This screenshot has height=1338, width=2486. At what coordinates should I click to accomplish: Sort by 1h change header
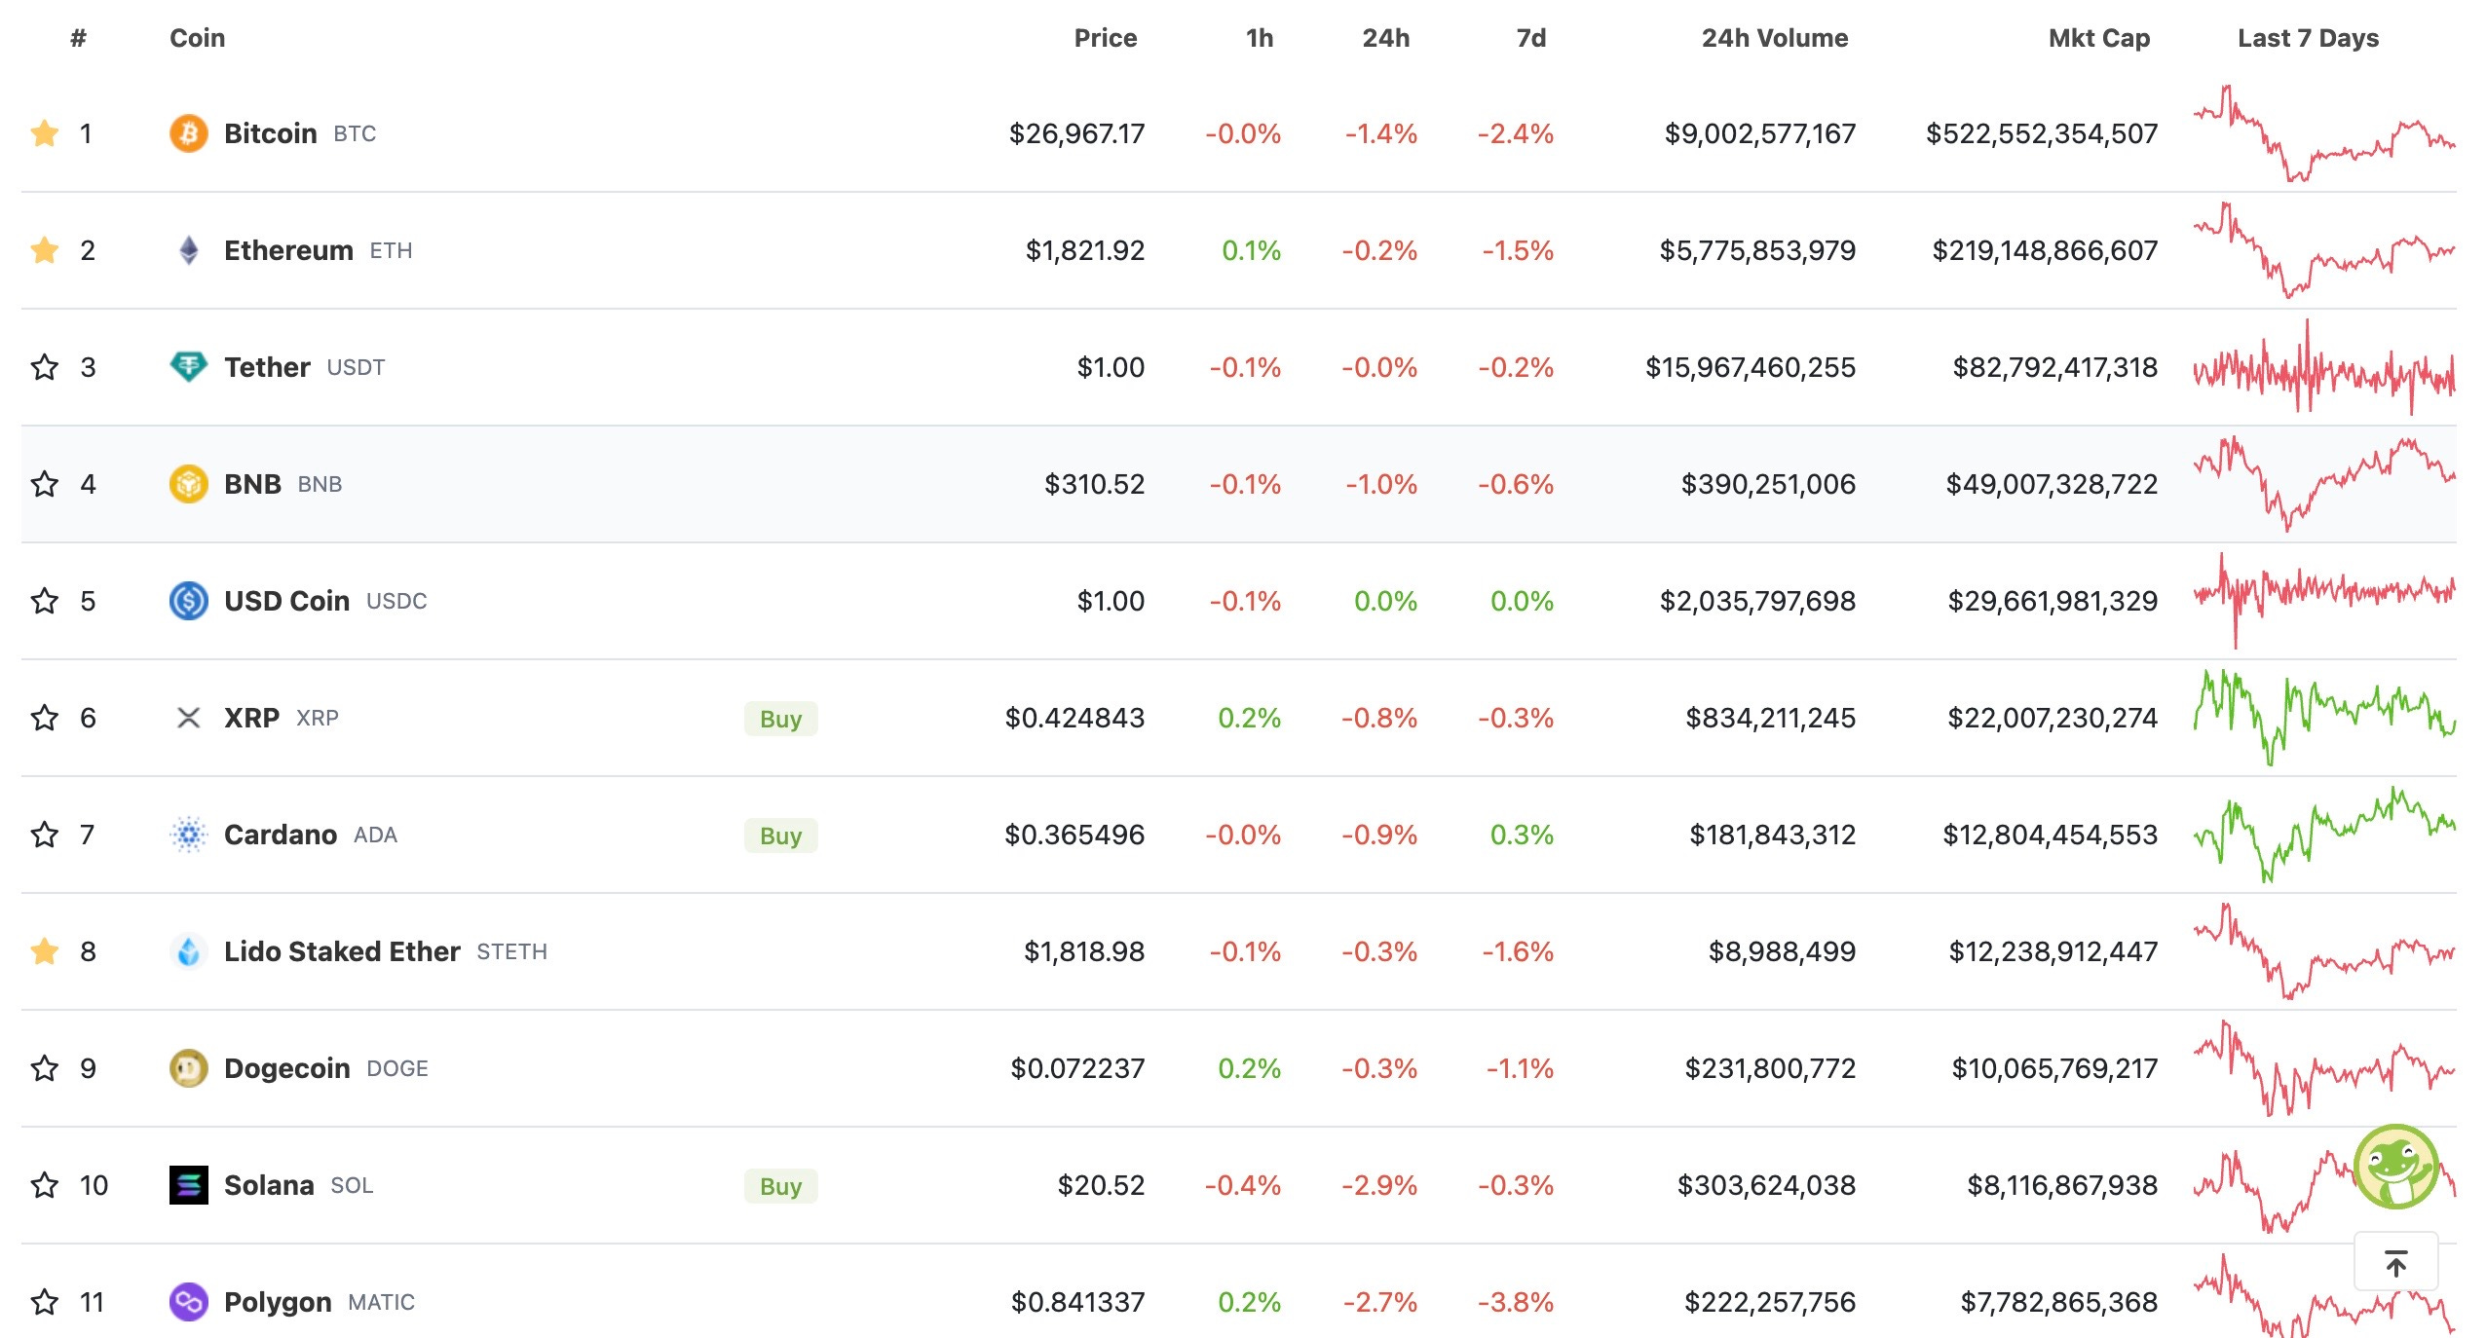pyautogui.click(x=1260, y=38)
